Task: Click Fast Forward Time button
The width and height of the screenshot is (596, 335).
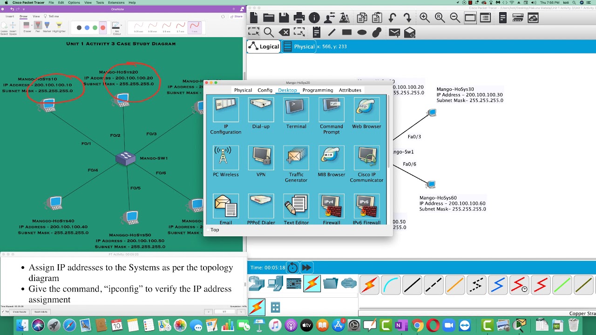Action: point(306,268)
